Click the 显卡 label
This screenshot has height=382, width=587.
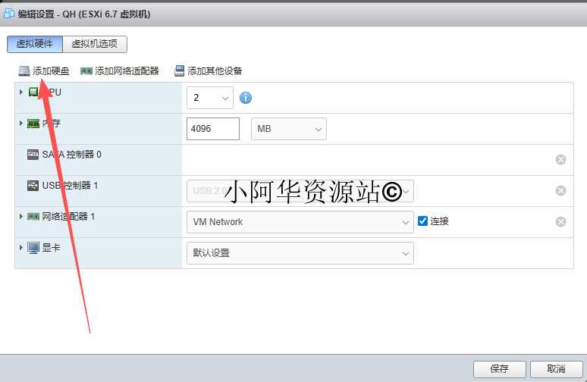click(51, 248)
